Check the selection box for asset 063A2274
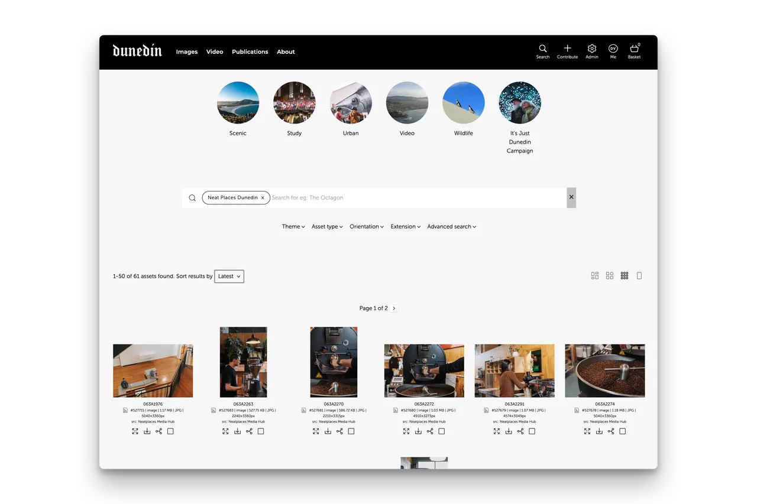This screenshot has height=504, width=757. click(622, 431)
